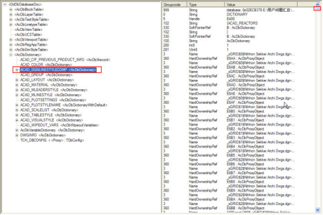Expand the AcDbBlockTable node

[10, 9]
